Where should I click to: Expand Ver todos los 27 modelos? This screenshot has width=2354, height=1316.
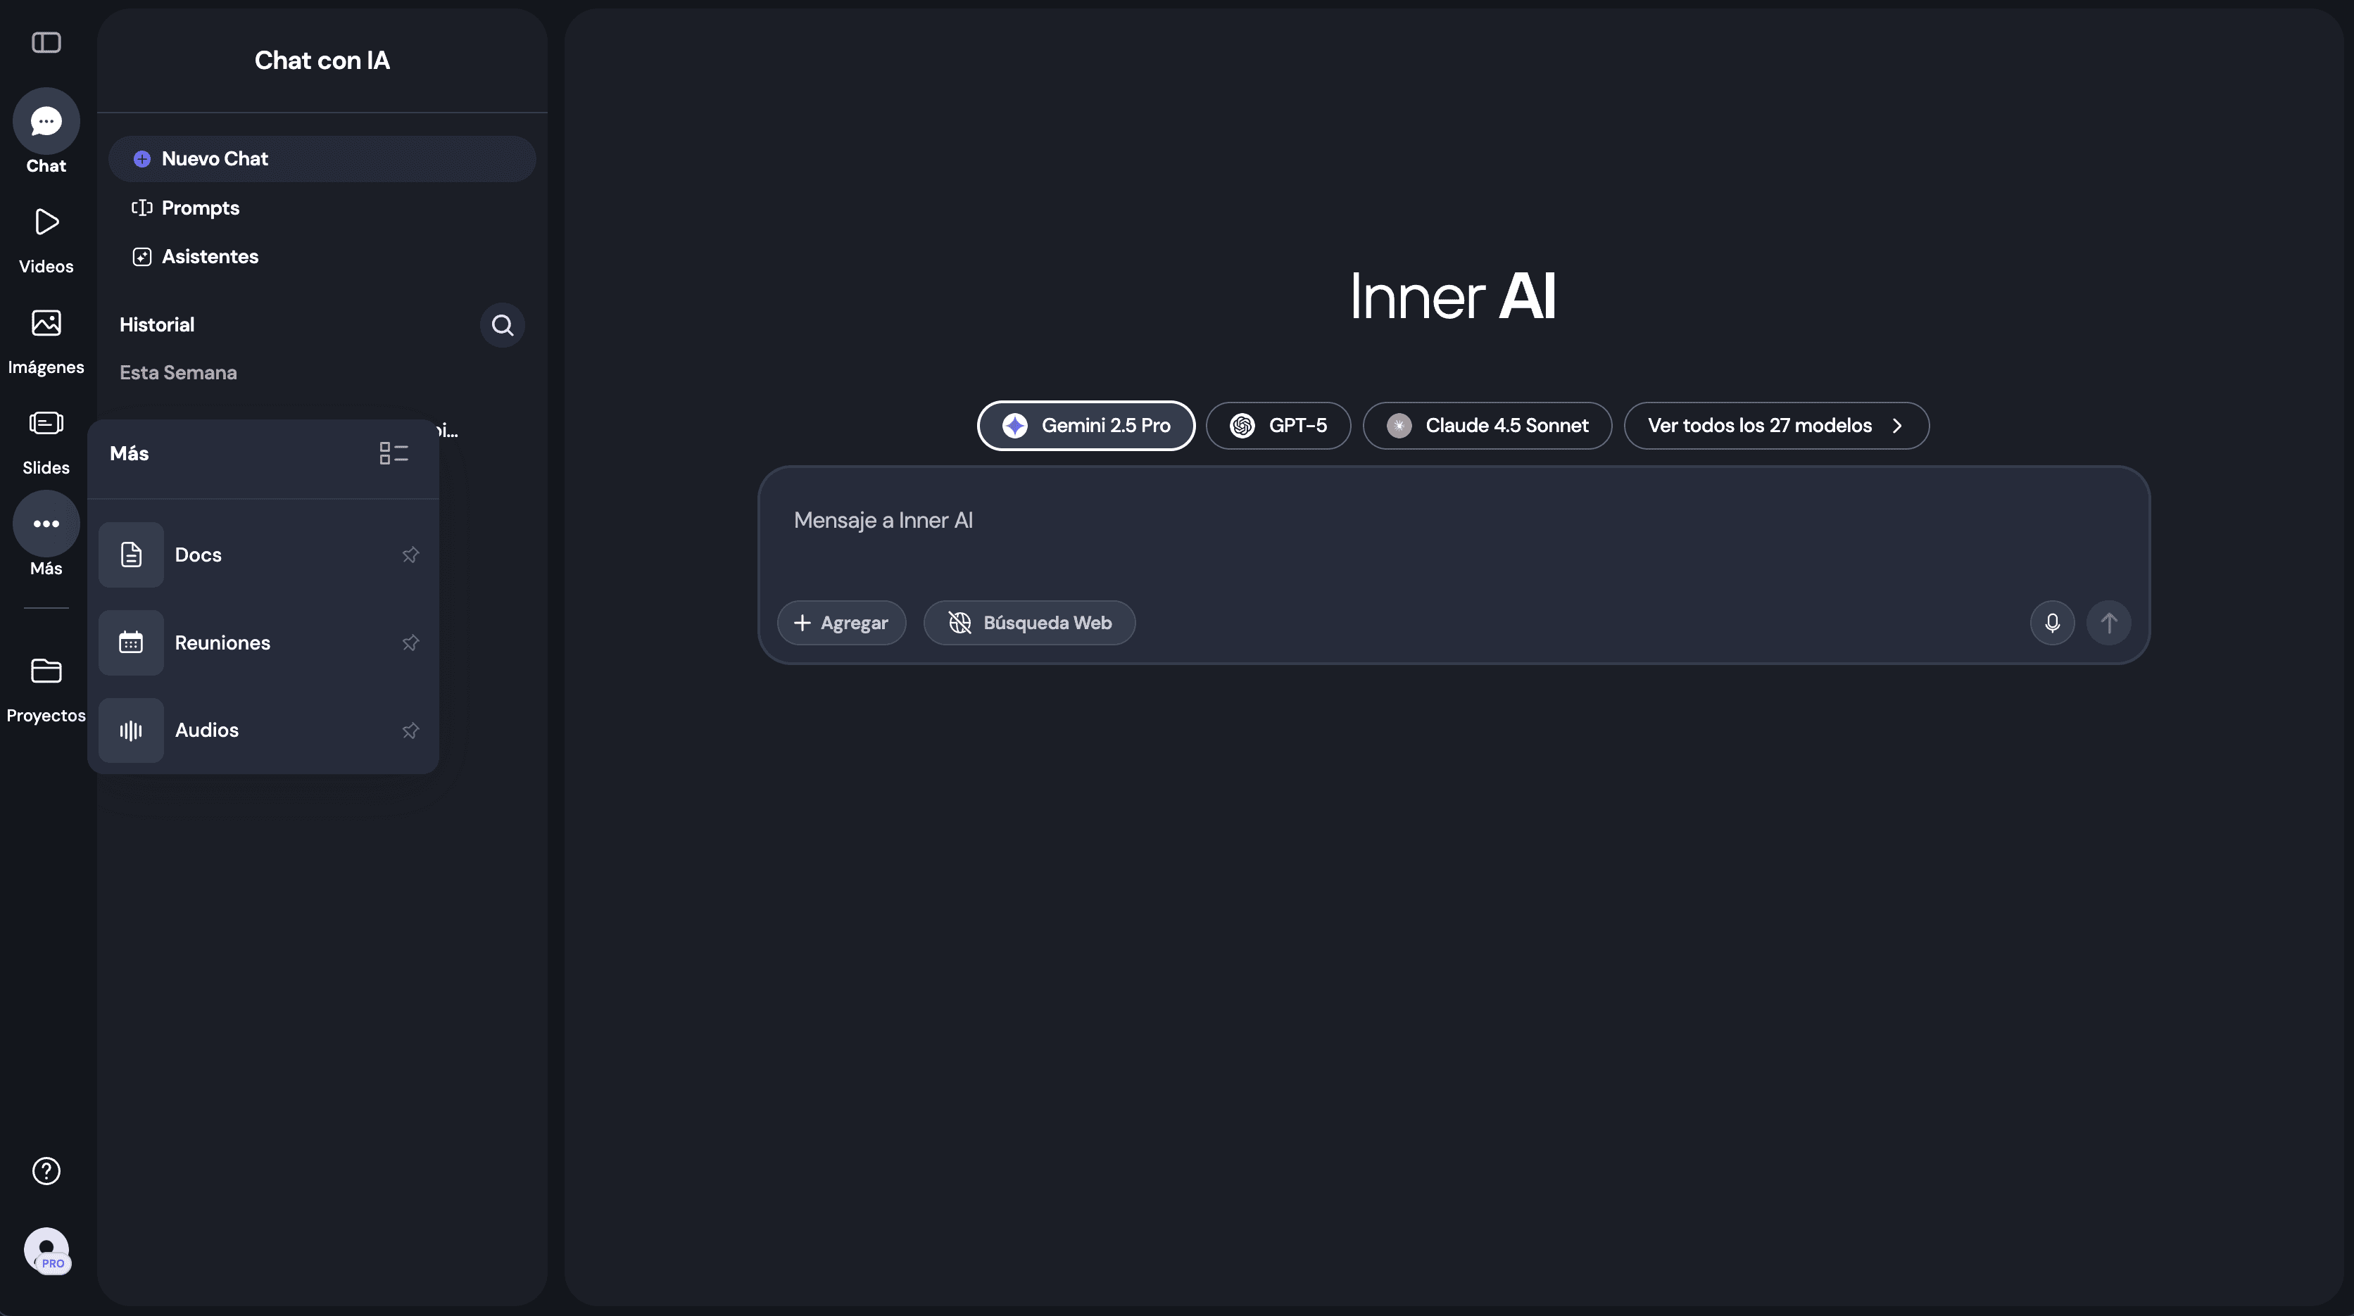tap(1775, 426)
